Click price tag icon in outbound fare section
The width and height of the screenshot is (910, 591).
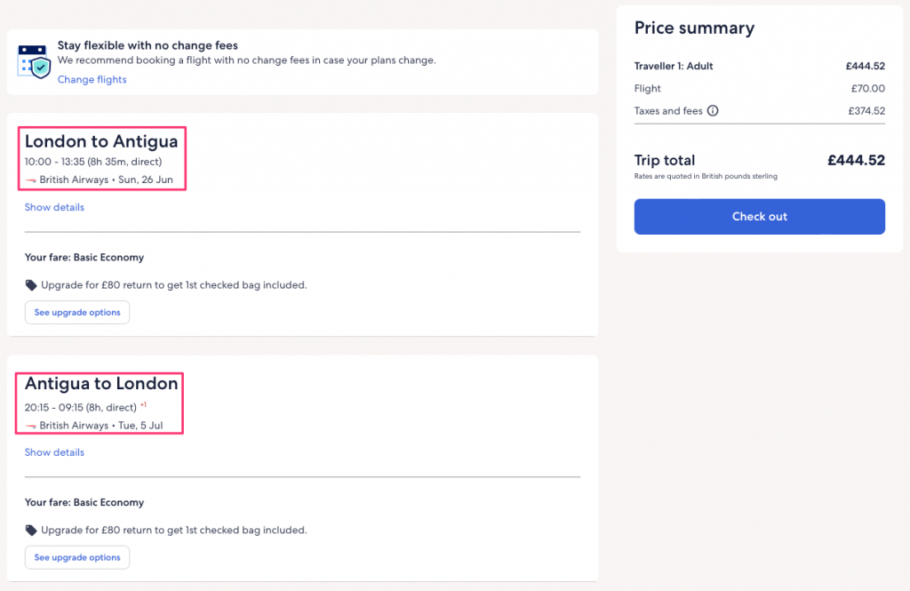pos(31,285)
